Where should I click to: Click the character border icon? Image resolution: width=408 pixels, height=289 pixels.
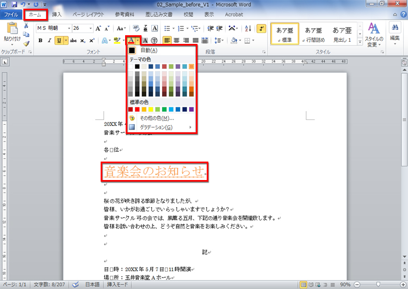tap(154, 28)
